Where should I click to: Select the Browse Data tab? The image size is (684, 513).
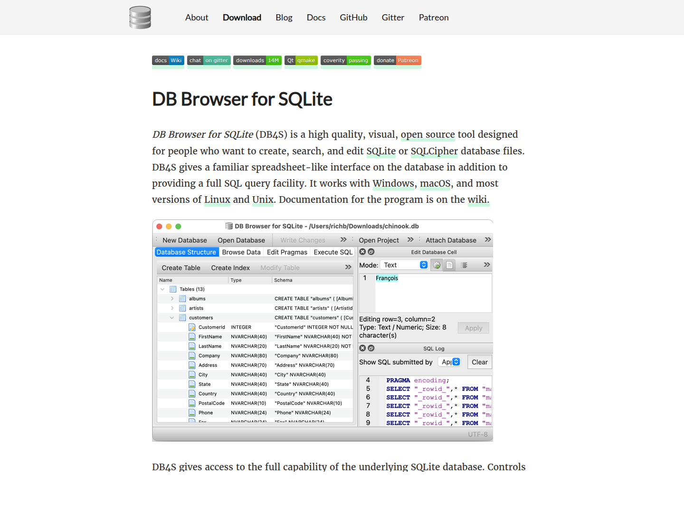point(241,252)
